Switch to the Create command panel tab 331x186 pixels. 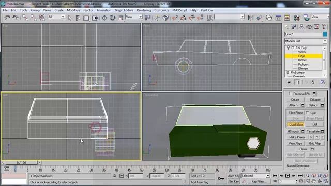click(x=287, y=27)
